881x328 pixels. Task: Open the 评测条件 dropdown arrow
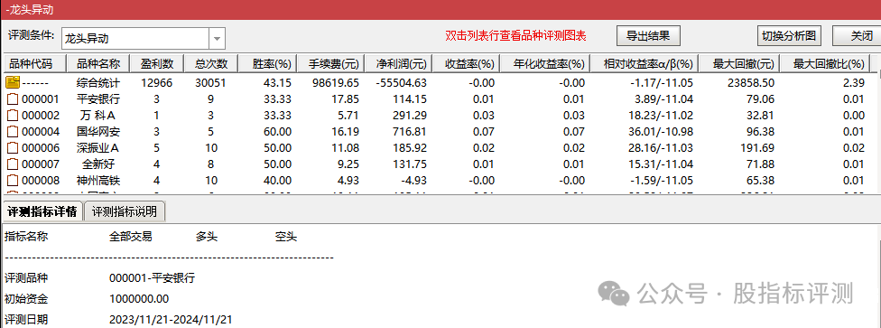217,39
